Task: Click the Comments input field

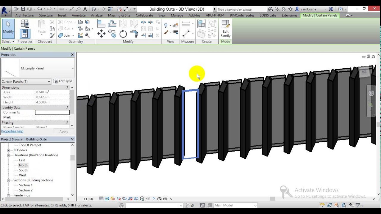Action: (52, 112)
